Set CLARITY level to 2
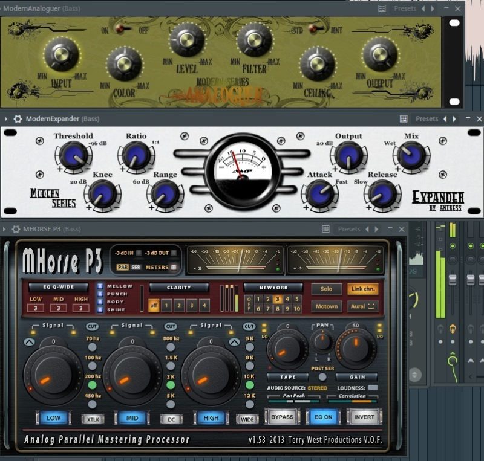 pyautogui.click(x=179, y=306)
